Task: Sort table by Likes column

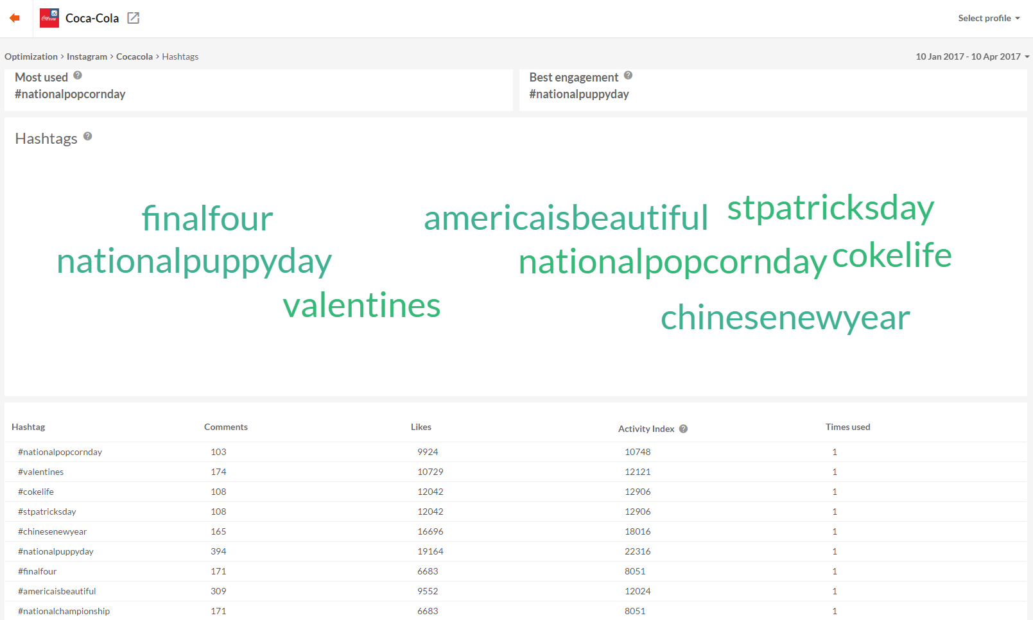Action: point(421,427)
